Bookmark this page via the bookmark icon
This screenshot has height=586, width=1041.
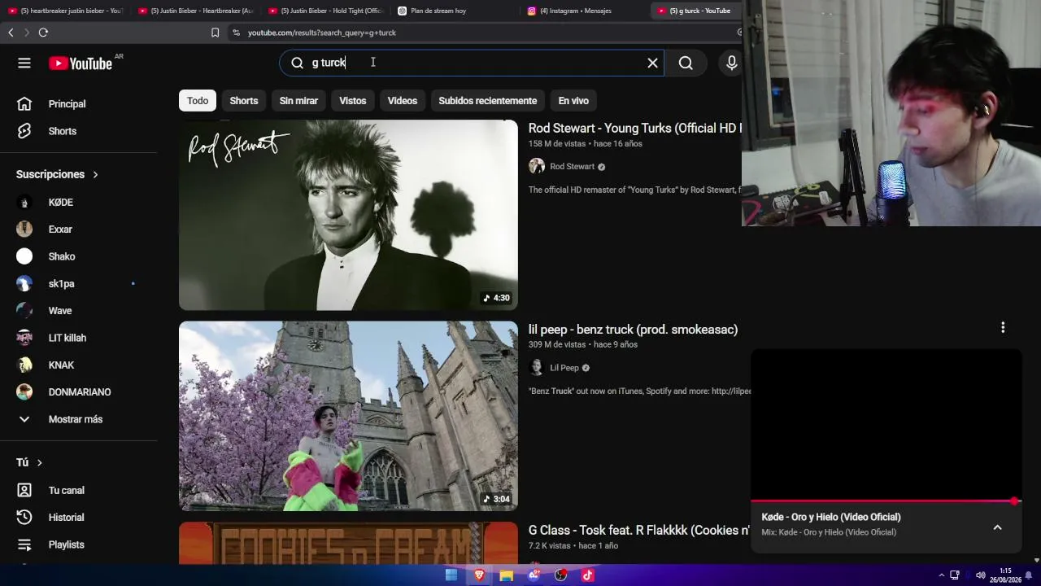pyautogui.click(x=215, y=33)
